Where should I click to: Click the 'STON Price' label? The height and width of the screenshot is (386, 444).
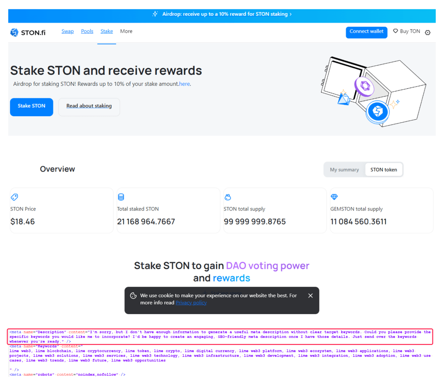[23, 209]
